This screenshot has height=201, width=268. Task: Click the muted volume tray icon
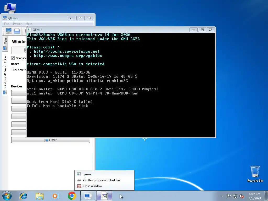pyautogui.click(x=242, y=196)
